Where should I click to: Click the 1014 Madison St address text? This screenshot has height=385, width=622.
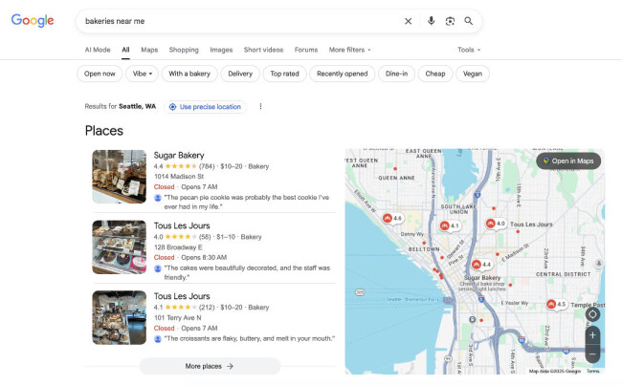[179, 177]
